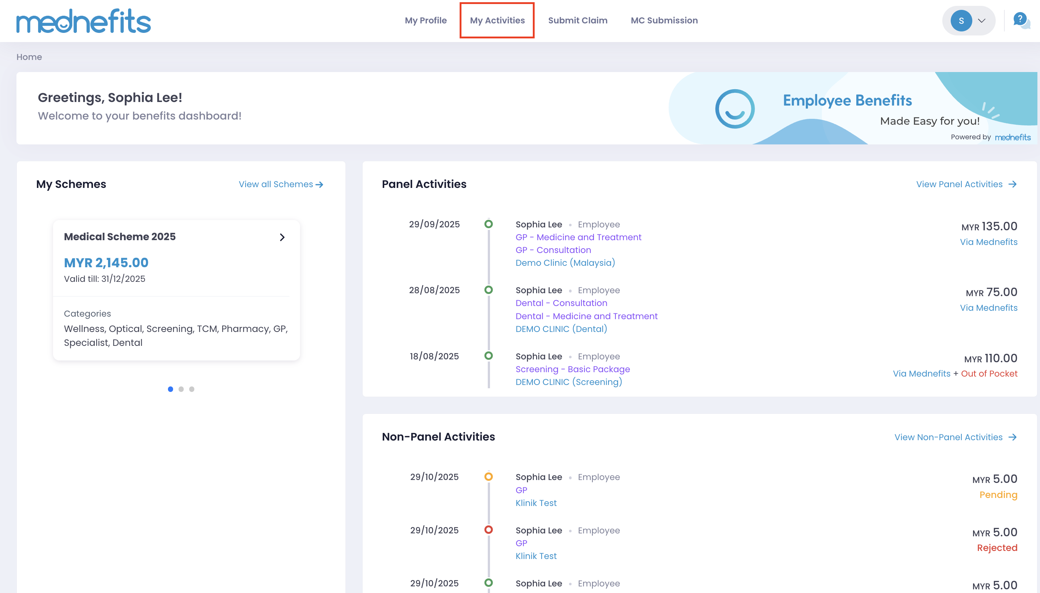Open MC Submission menu item
The height and width of the screenshot is (593, 1040).
tap(664, 20)
